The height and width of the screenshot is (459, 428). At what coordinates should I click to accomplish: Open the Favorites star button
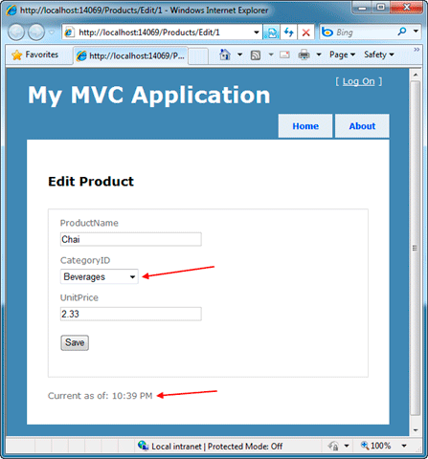[x=34, y=55]
